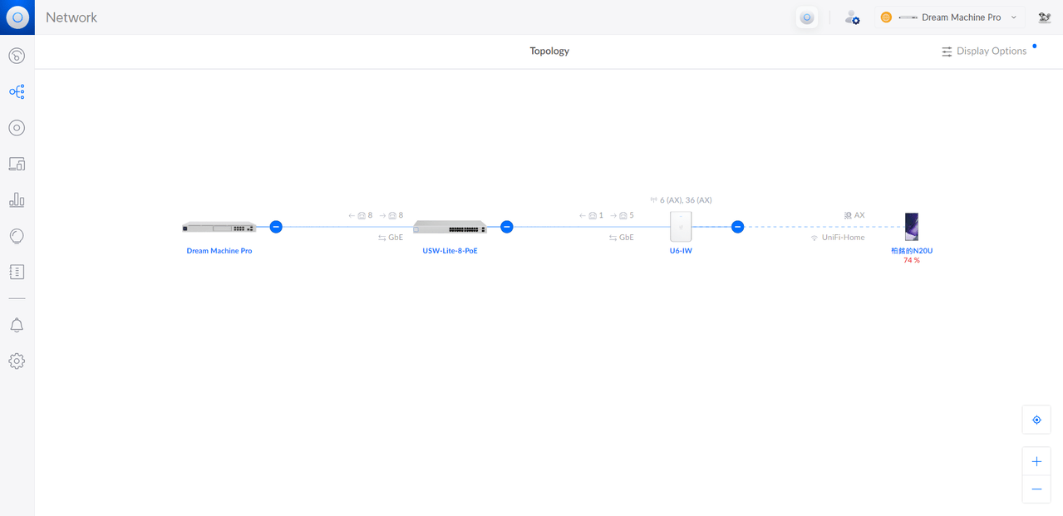
Task: Collapse the USW-Lite-8-PoE branch node
Action: [x=507, y=227]
